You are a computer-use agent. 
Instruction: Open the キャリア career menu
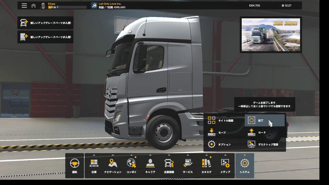point(150,166)
